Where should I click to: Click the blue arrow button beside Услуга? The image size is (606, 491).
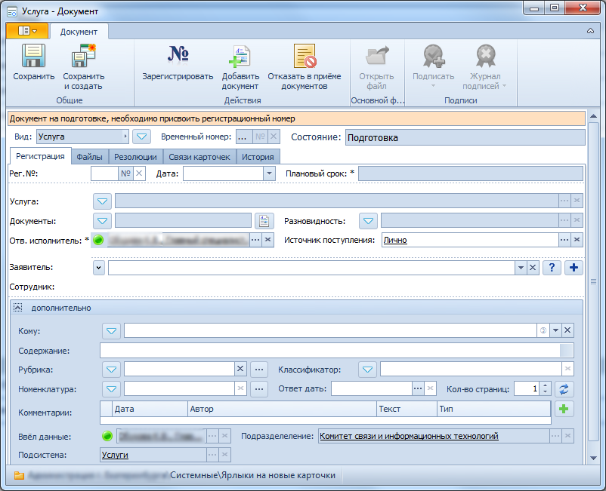tap(103, 201)
